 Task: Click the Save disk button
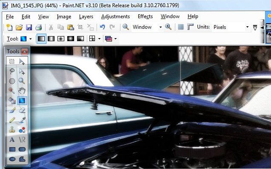[x=29, y=27]
